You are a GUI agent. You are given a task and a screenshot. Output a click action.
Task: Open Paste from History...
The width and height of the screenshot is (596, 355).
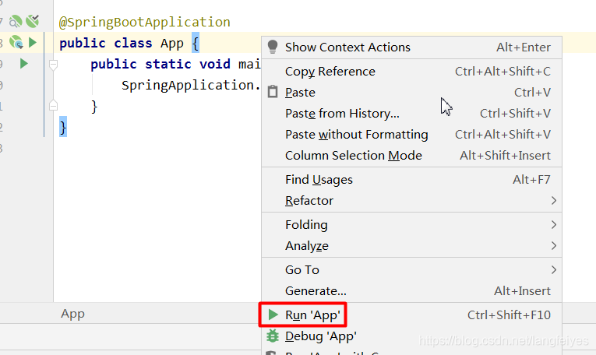point(411,113)
